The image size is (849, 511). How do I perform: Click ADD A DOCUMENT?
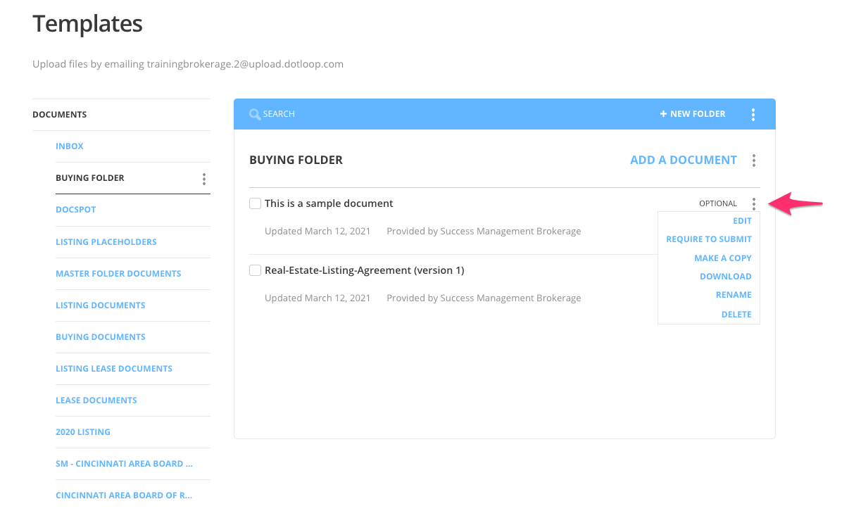point(684,160)
